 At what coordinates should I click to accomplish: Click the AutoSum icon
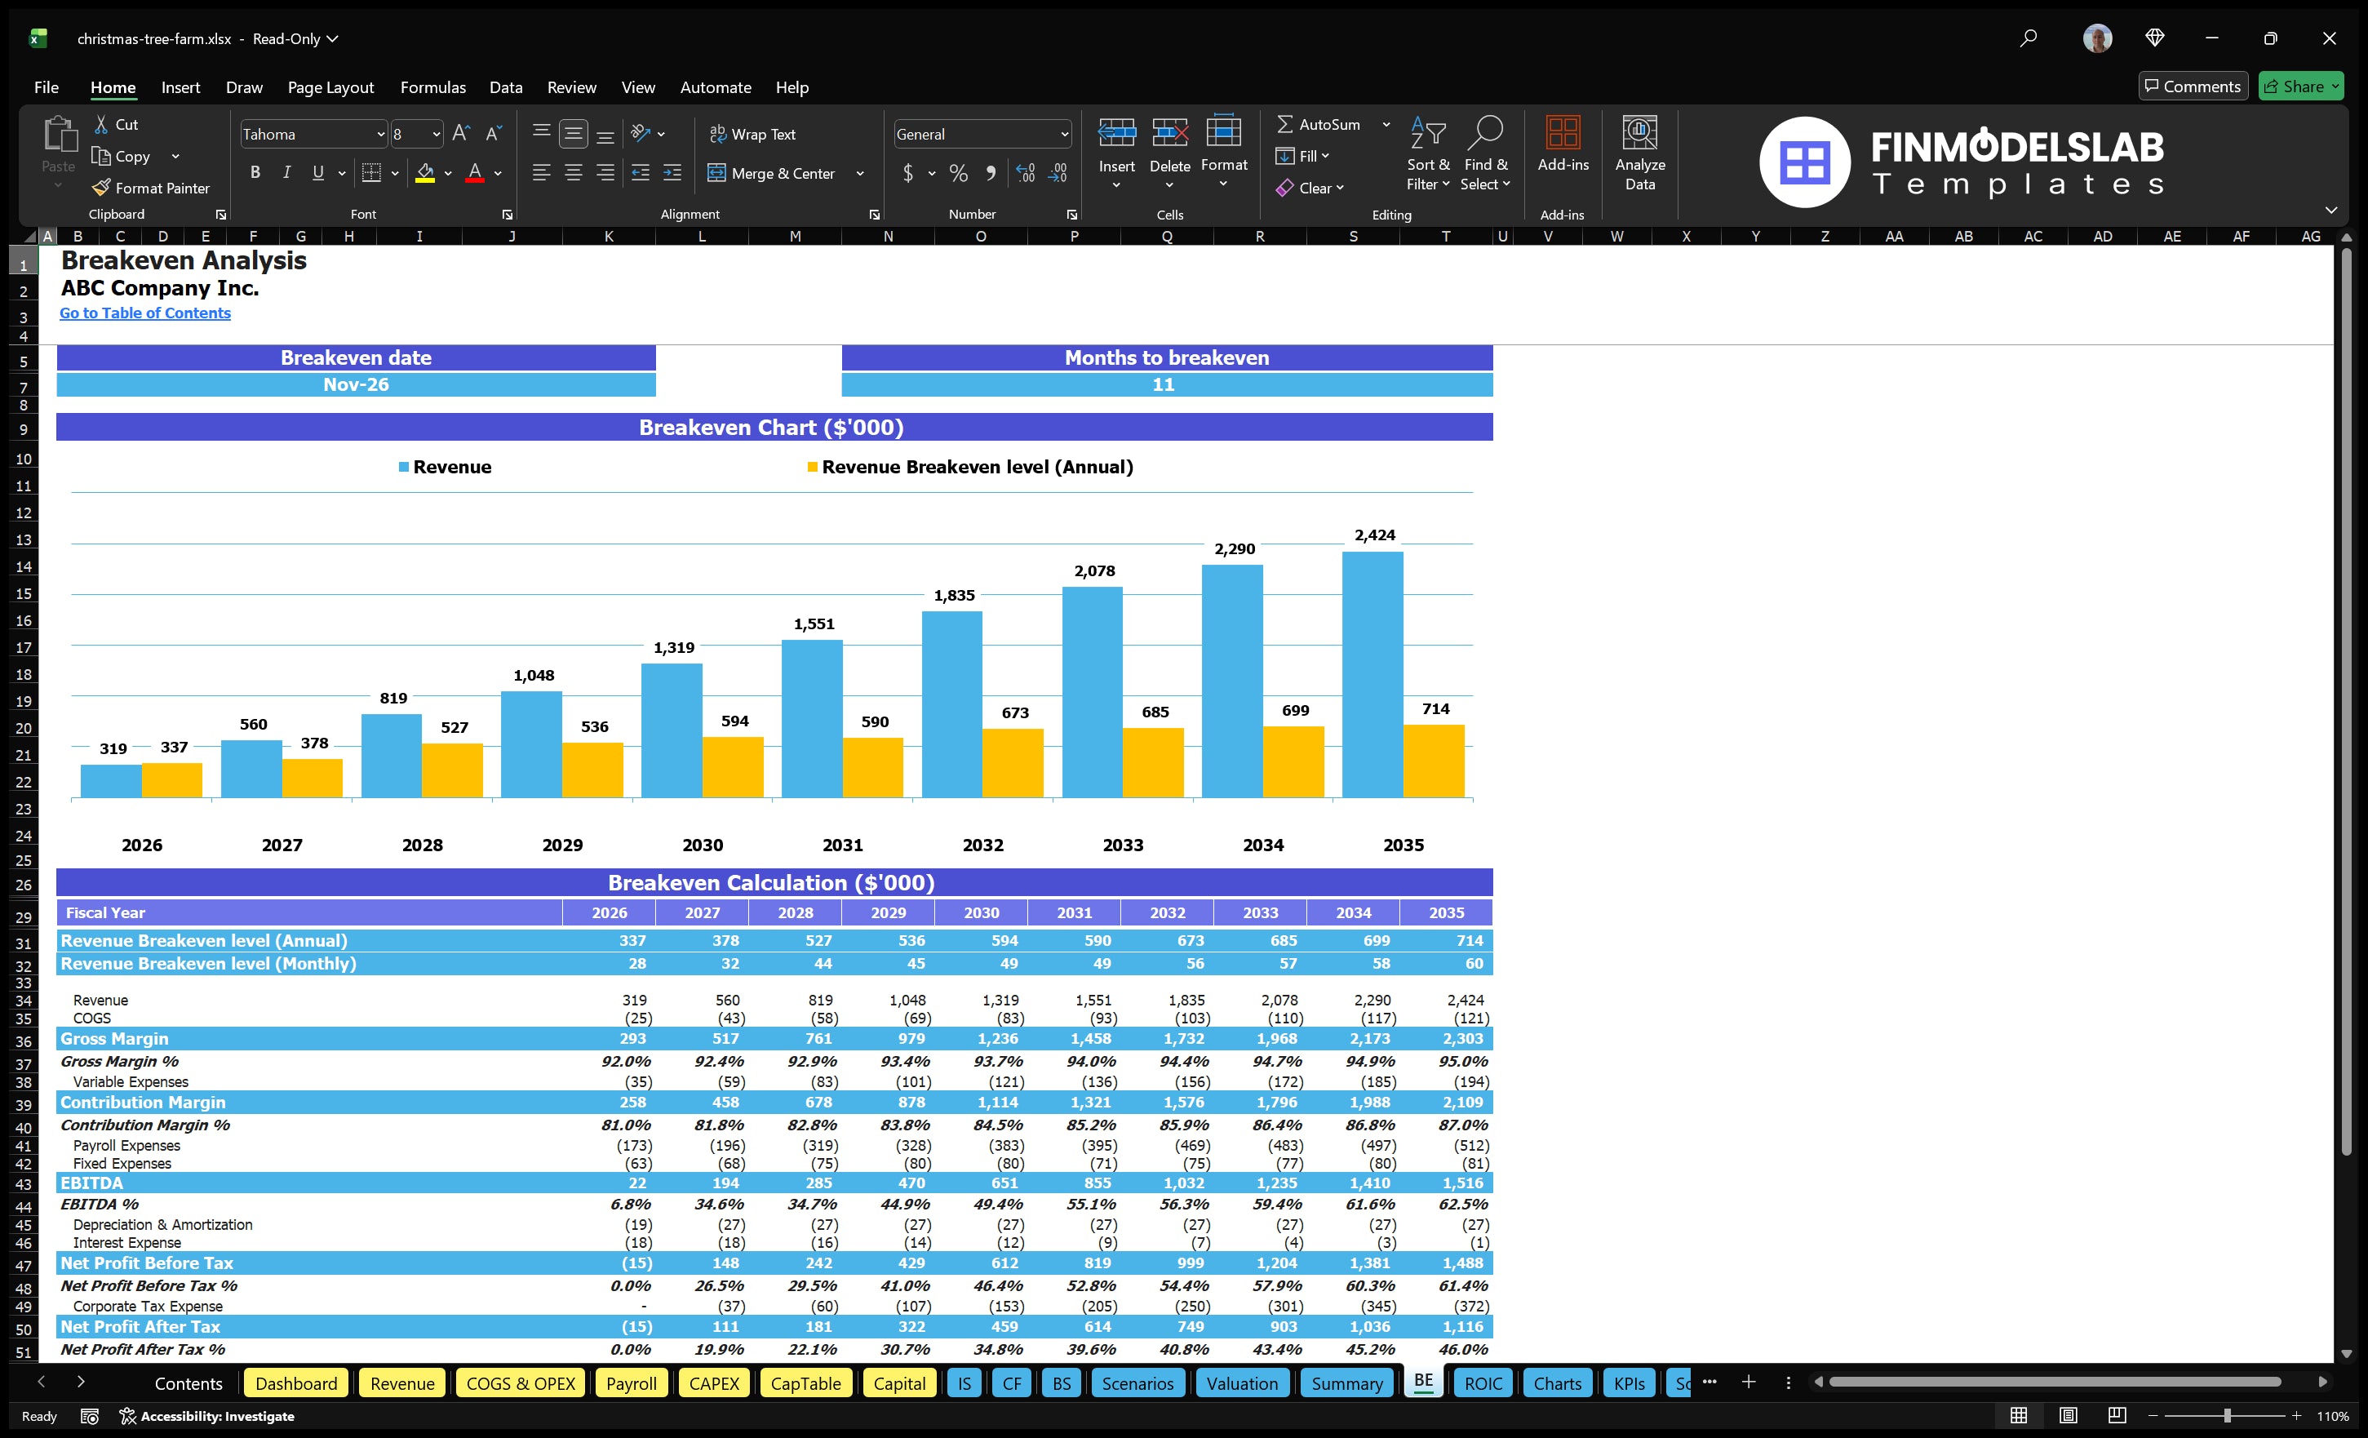(1287, 124)
